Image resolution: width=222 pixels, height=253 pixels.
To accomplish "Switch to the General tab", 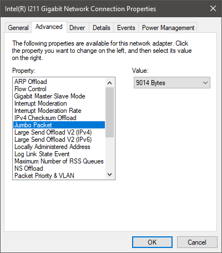I will (18, 28).
